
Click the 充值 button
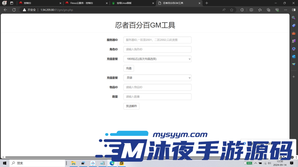pyautogui.click(x=128, y=68)
